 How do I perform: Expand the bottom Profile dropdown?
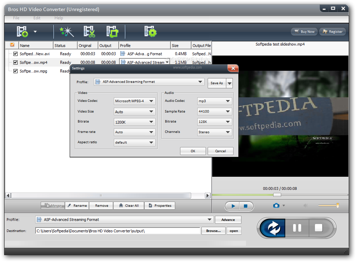(209, 220)
